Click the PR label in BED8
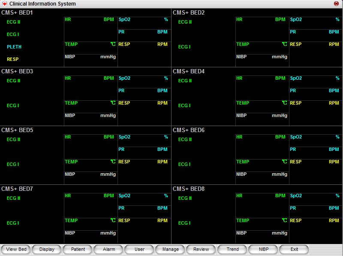Image resolution: width=343 pixels, height=256 pixels. click(293, 208)
